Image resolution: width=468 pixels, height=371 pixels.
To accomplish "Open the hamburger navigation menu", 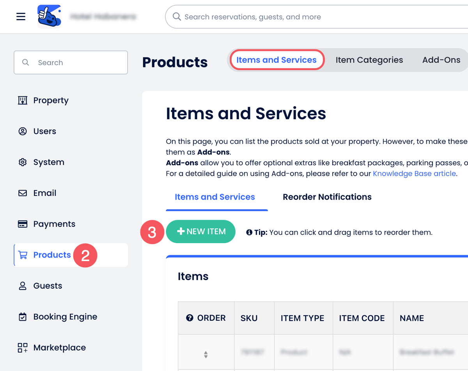I will point(21,17).
